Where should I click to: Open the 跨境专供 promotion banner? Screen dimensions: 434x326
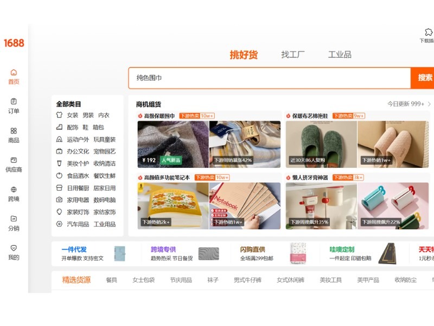pyautogui.click(x=184, y=254)
